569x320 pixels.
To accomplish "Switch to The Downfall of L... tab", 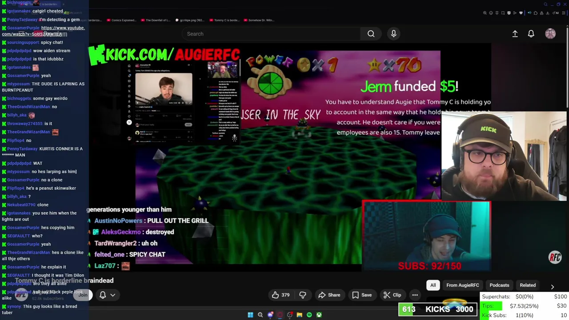I will 156,20.
